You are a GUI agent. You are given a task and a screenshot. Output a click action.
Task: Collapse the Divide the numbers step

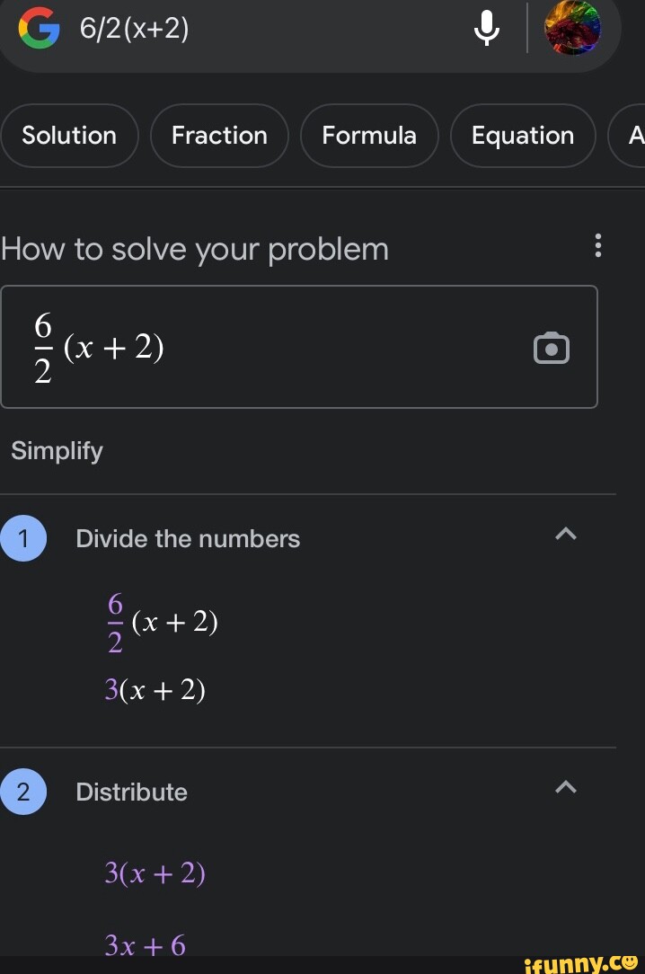565,533
